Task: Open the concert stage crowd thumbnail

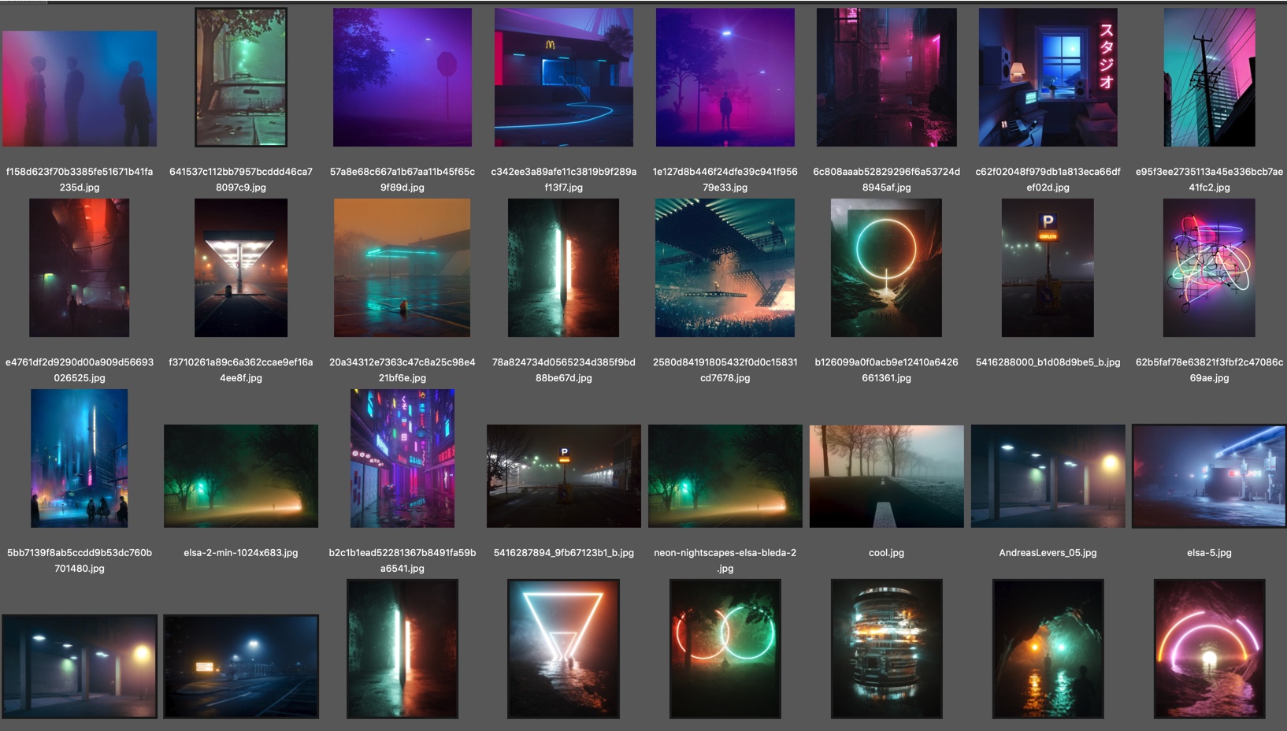Action: tap(725, 268)
